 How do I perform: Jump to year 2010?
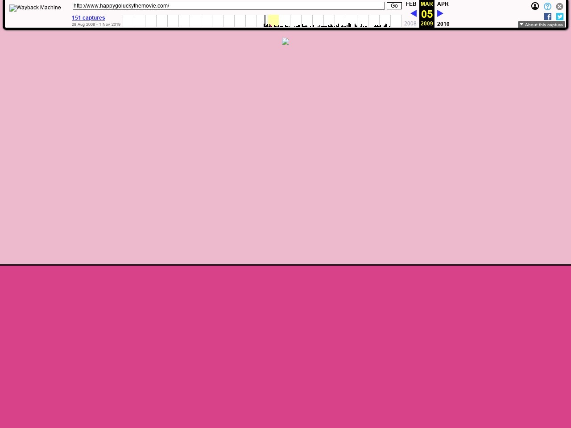click(443, 24)
